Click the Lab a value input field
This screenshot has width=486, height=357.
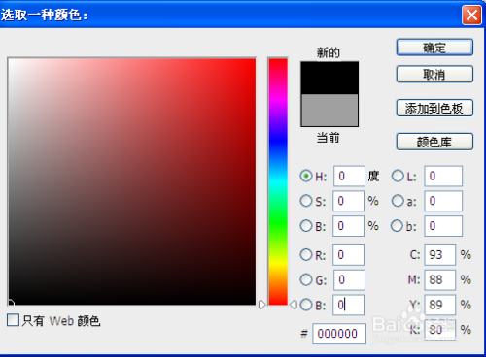[x=443, y=201]
